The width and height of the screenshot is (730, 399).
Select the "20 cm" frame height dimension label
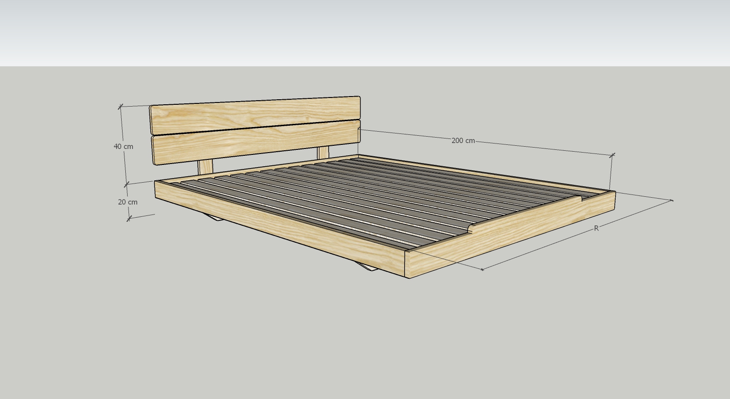[x=128, y=202]
